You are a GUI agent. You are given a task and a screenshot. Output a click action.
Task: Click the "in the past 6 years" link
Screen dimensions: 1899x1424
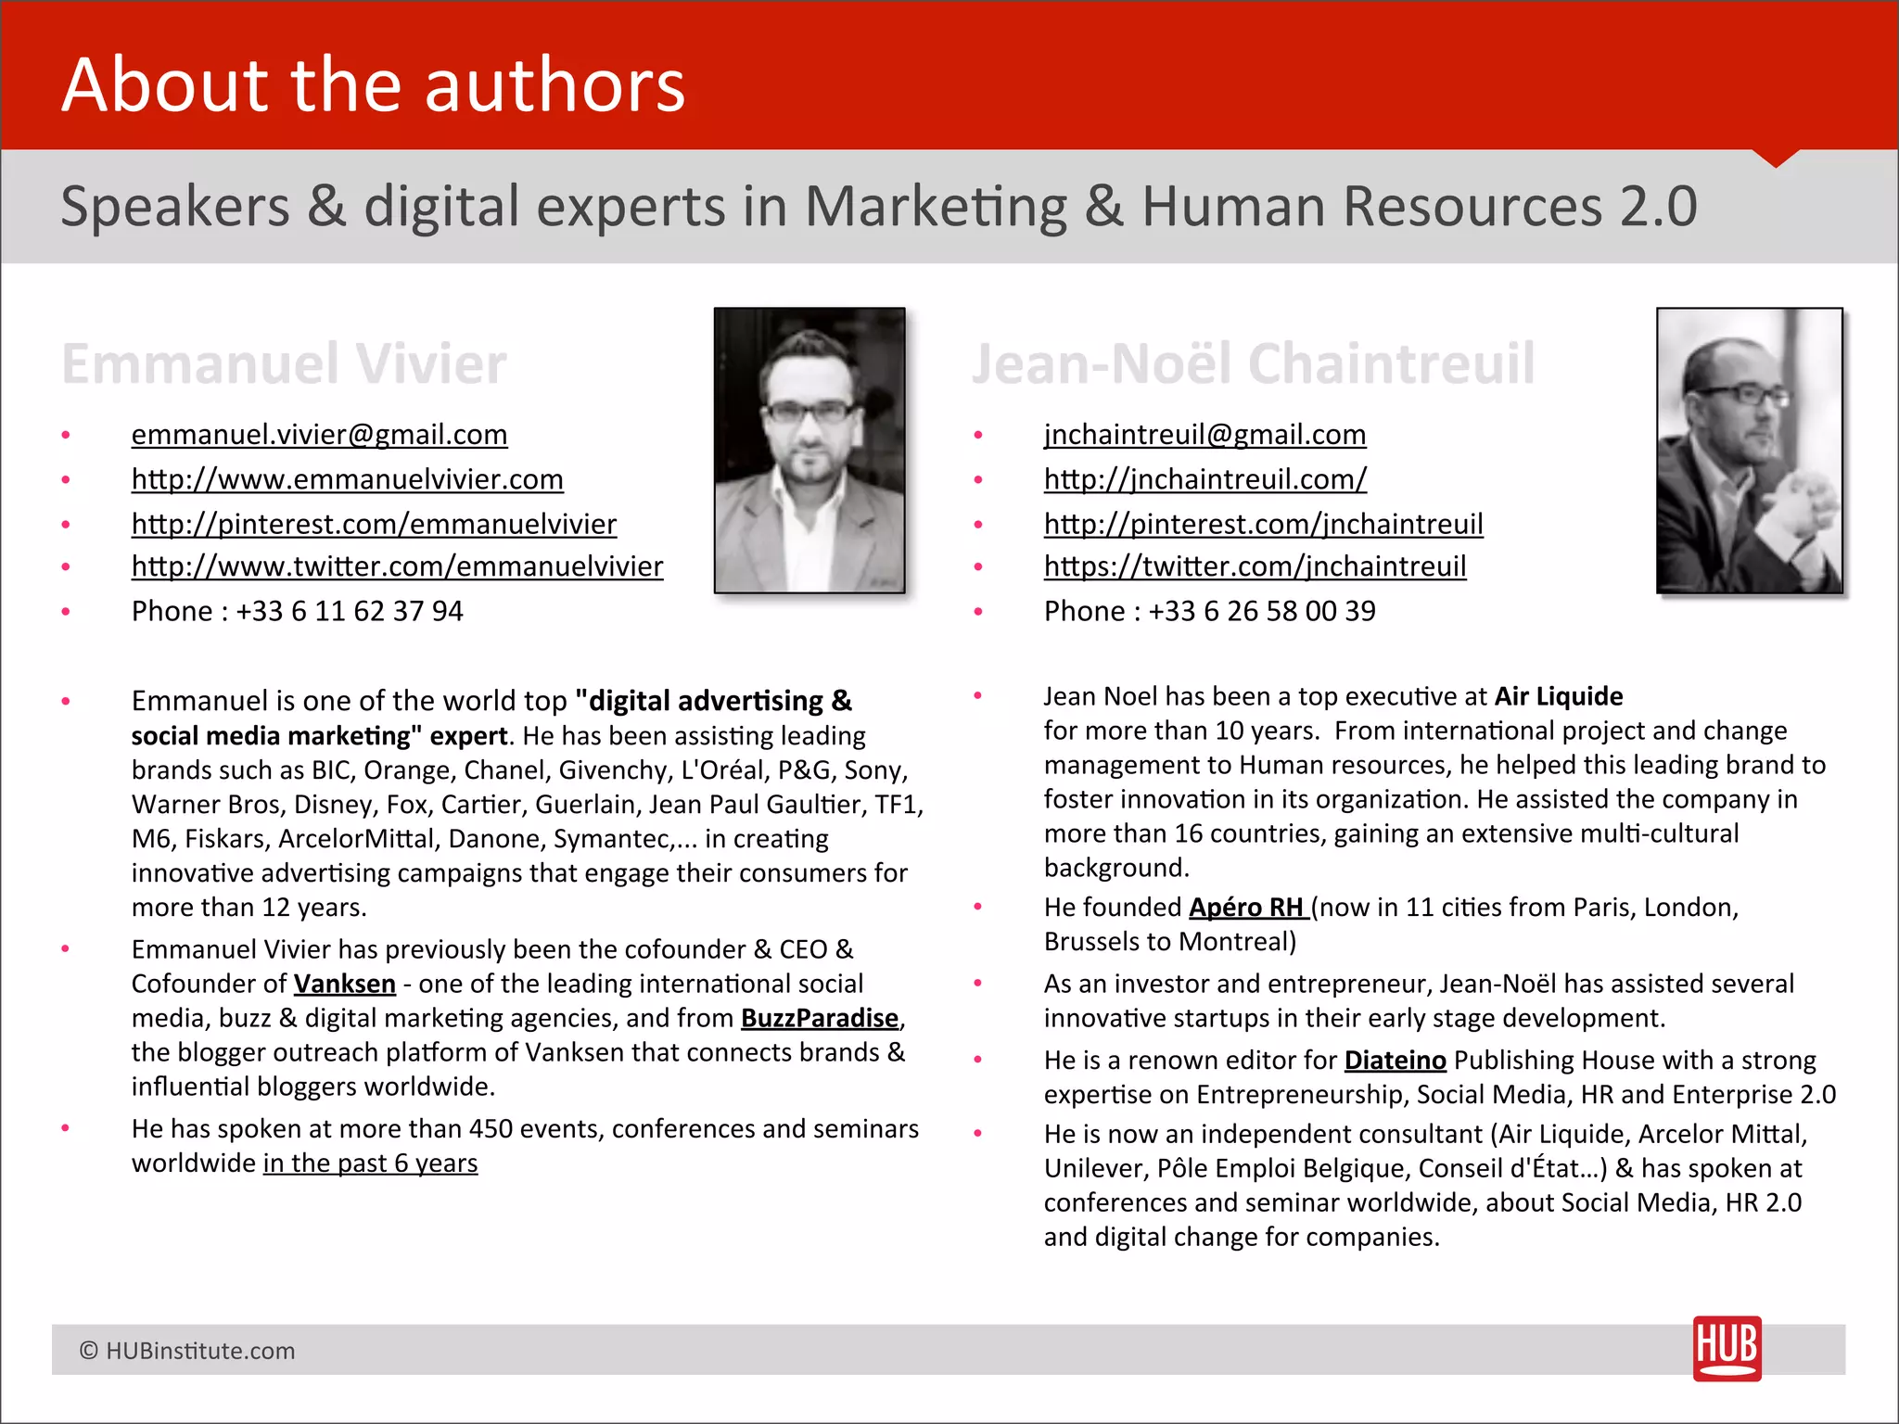point(370,1163)
